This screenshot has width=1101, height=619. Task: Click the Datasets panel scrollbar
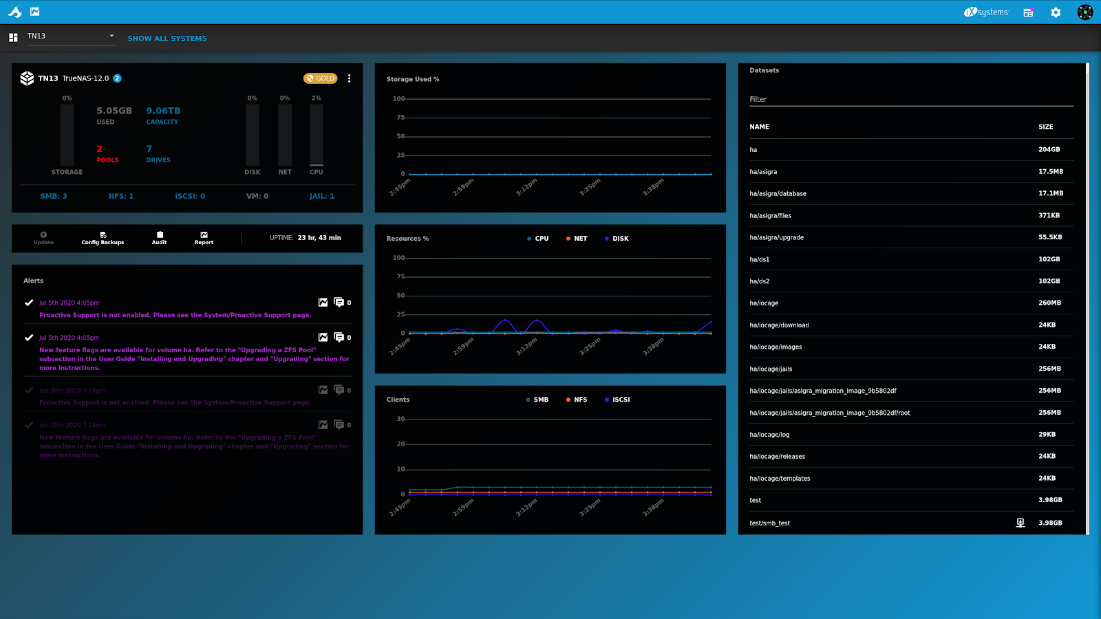click(x=1087, y=299)
